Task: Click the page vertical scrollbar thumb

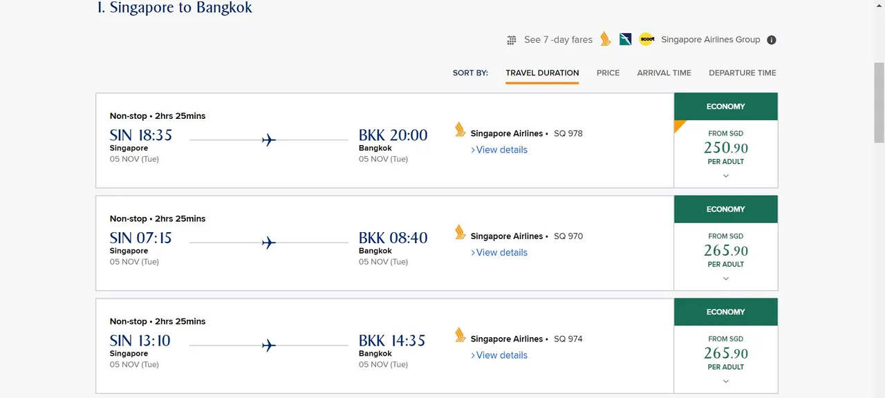Action: [879, 102]
